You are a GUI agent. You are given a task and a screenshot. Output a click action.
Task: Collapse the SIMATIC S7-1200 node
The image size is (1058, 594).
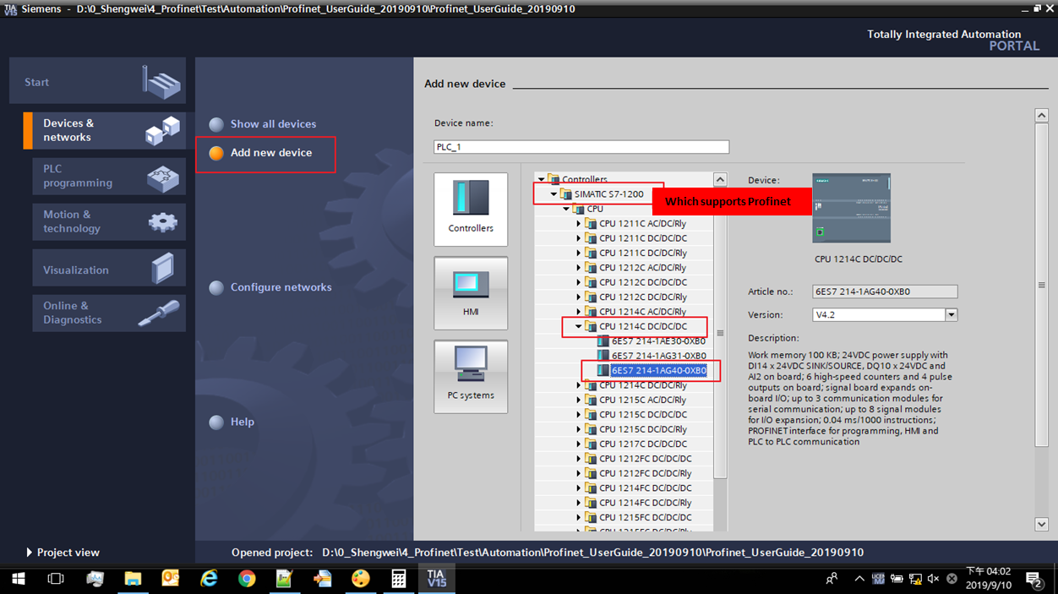(x=554, y=194)
